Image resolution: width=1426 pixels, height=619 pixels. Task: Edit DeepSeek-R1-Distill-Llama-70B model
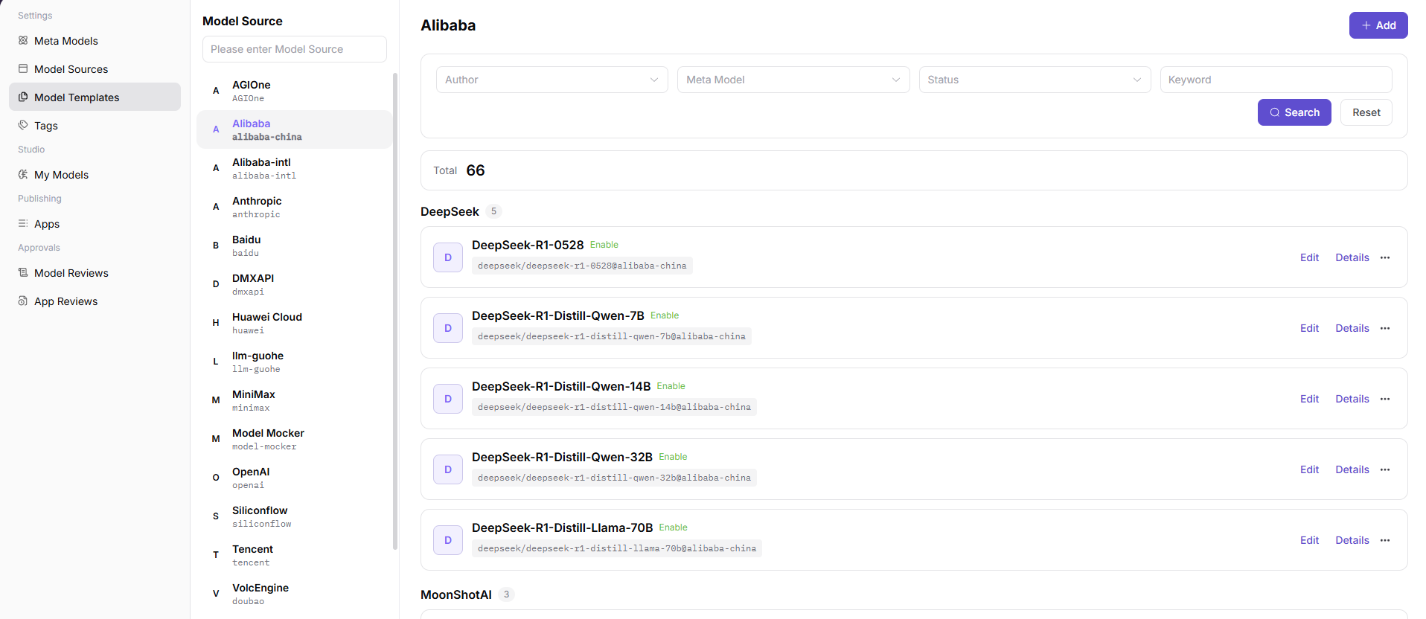point(1309,540)
